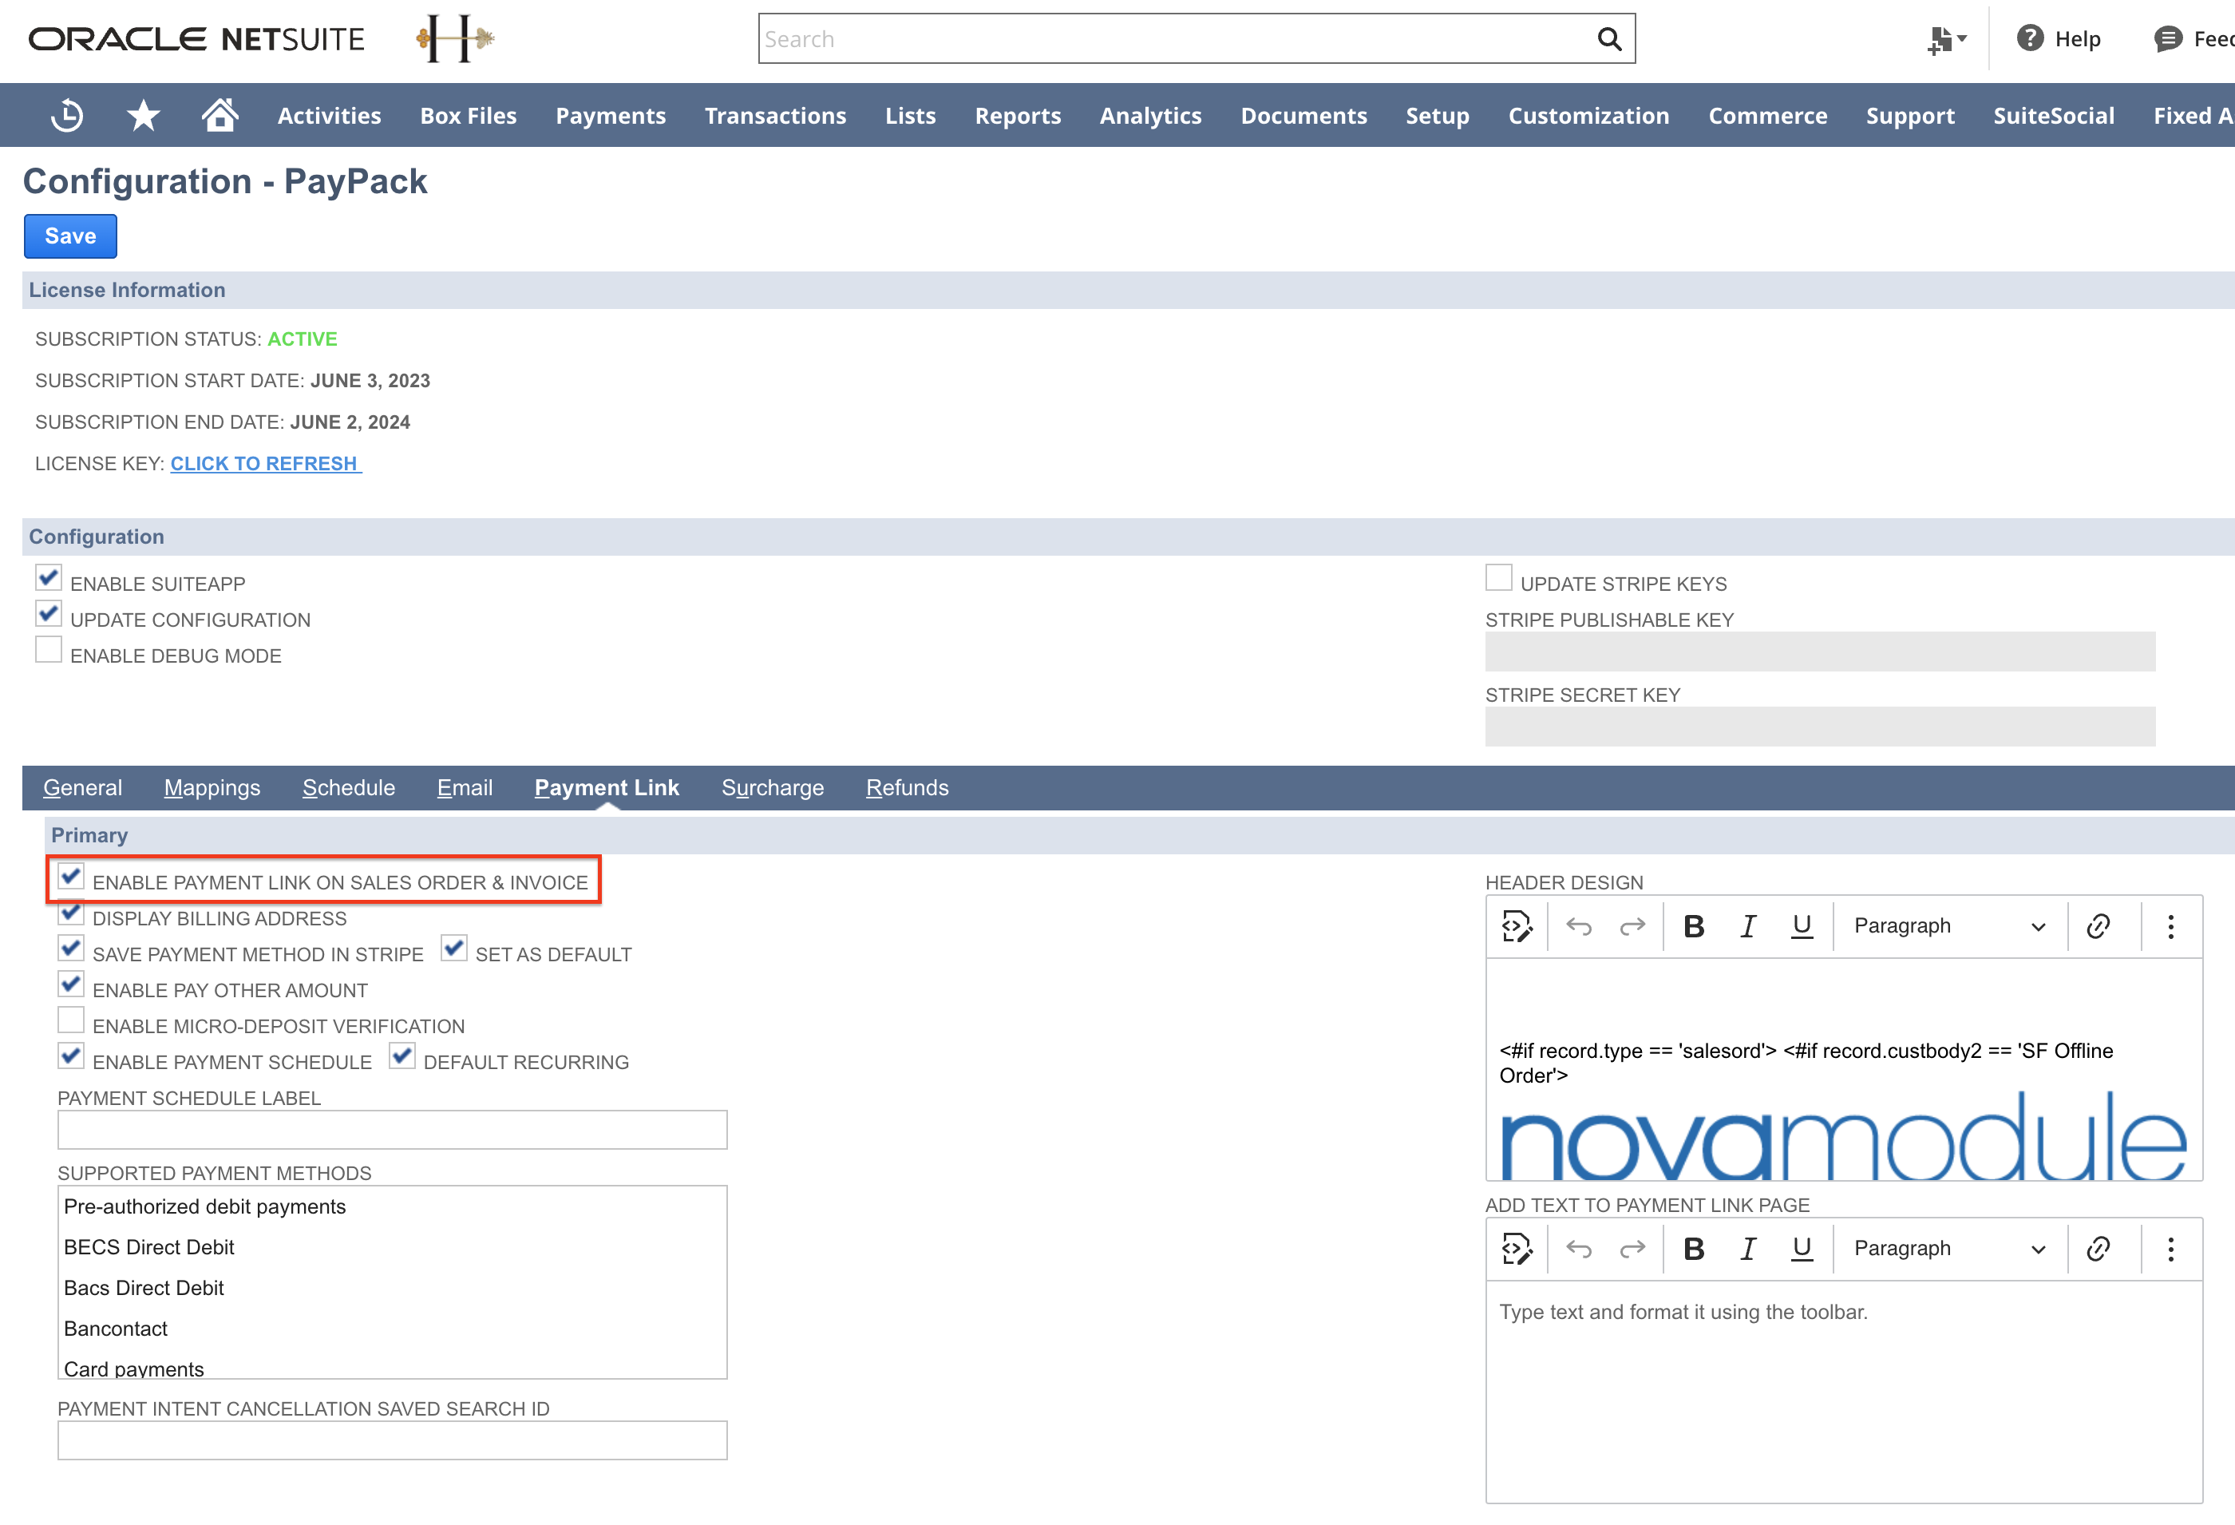2235x1525 pixels.
Task: Switch to the Email tab
Action: 465,788
